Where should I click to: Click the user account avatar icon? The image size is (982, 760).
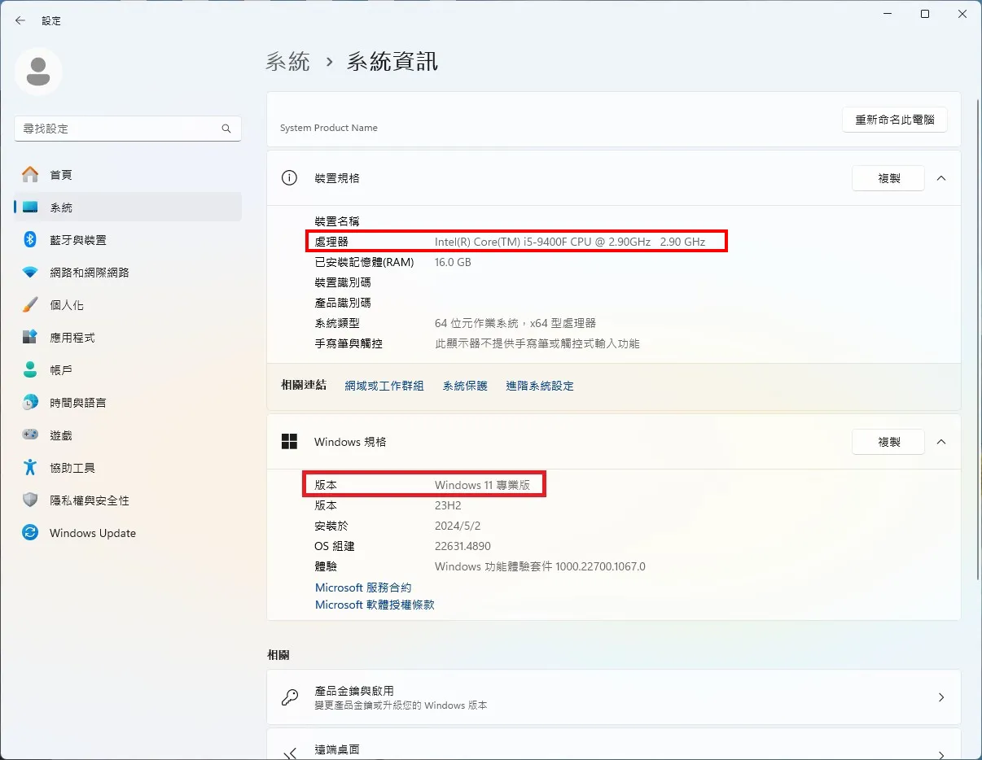point(38,71)
